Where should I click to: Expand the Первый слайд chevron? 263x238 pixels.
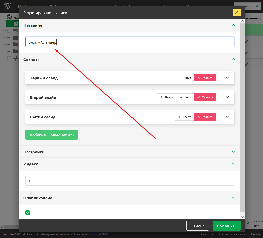pyautogui.click(x=227, y=78)
